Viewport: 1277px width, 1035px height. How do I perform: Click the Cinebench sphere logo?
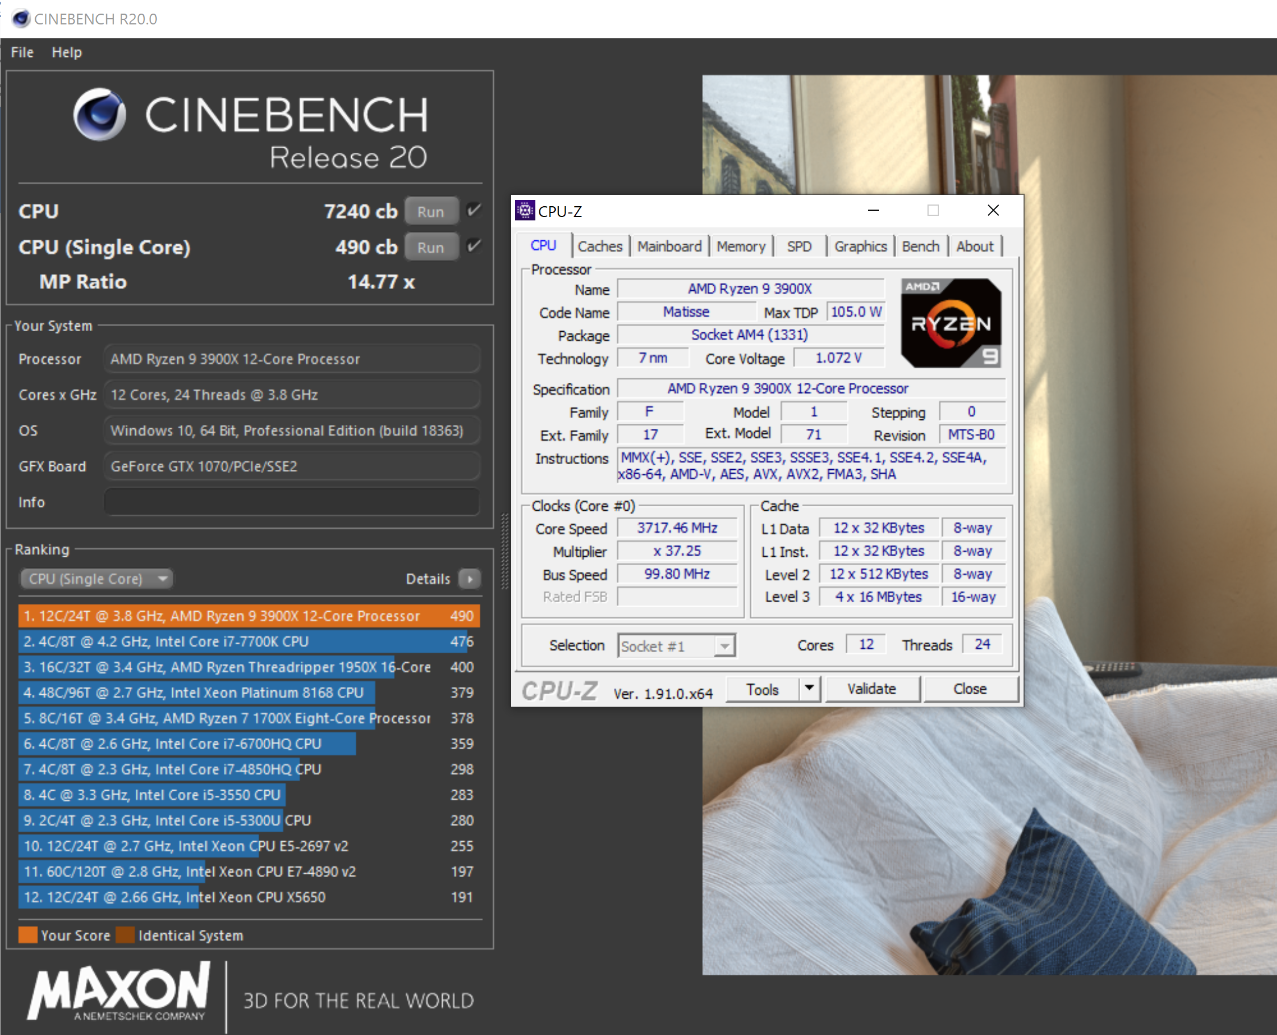tap(99, 115)
